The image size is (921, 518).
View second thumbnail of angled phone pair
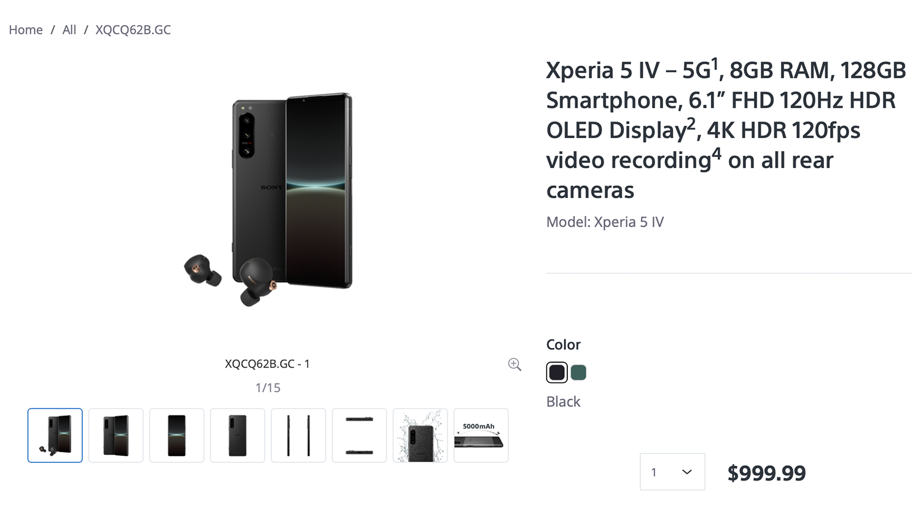tap(116, 435)
